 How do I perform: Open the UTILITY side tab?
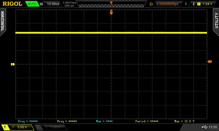216,20
